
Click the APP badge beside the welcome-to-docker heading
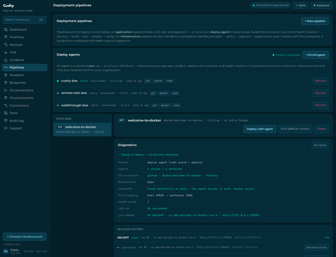click(x=122, y=120)
